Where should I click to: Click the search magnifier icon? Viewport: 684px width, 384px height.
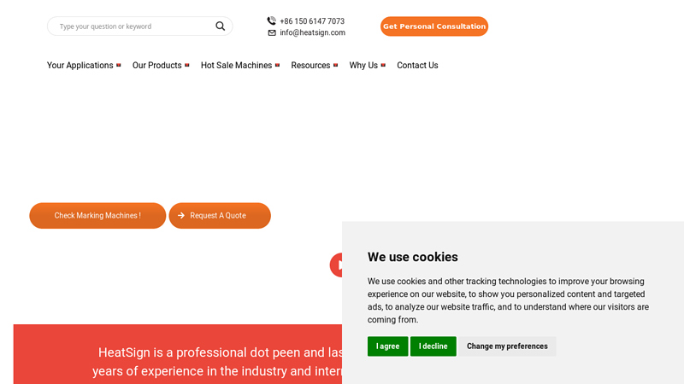(x=221, y=26)
